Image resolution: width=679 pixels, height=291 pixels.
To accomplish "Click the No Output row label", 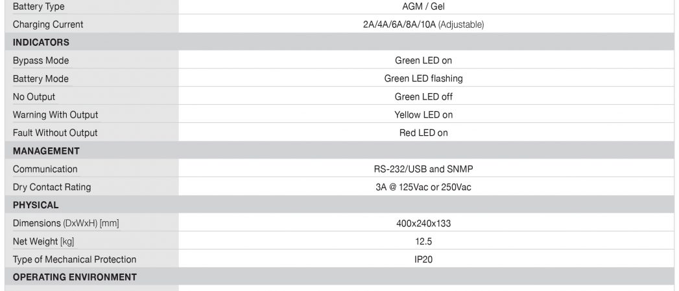I will click(x=34, y=97).
